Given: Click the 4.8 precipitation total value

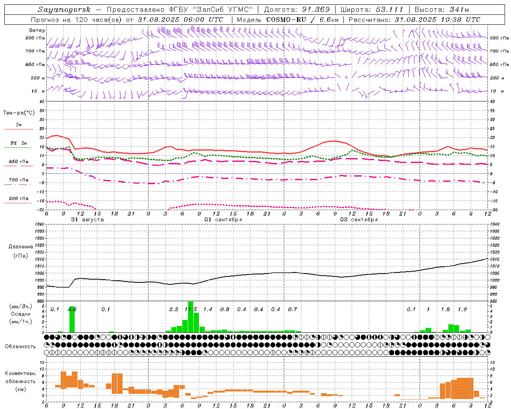Looking at the screenshot, I should [72, 309].
